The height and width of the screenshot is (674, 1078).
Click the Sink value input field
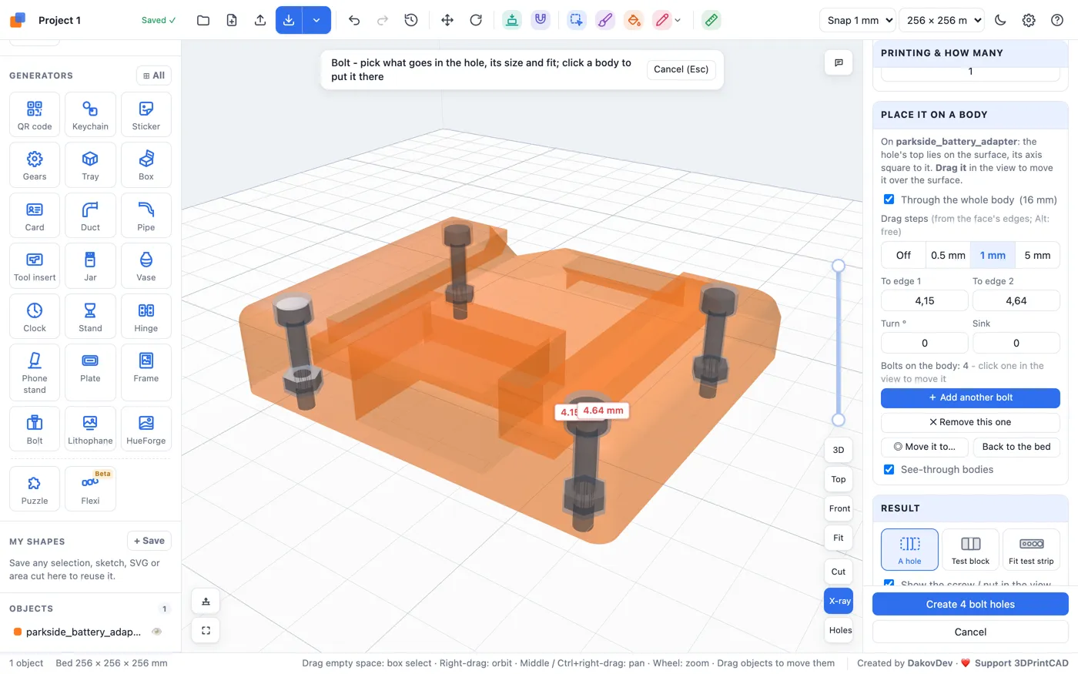1016,343
